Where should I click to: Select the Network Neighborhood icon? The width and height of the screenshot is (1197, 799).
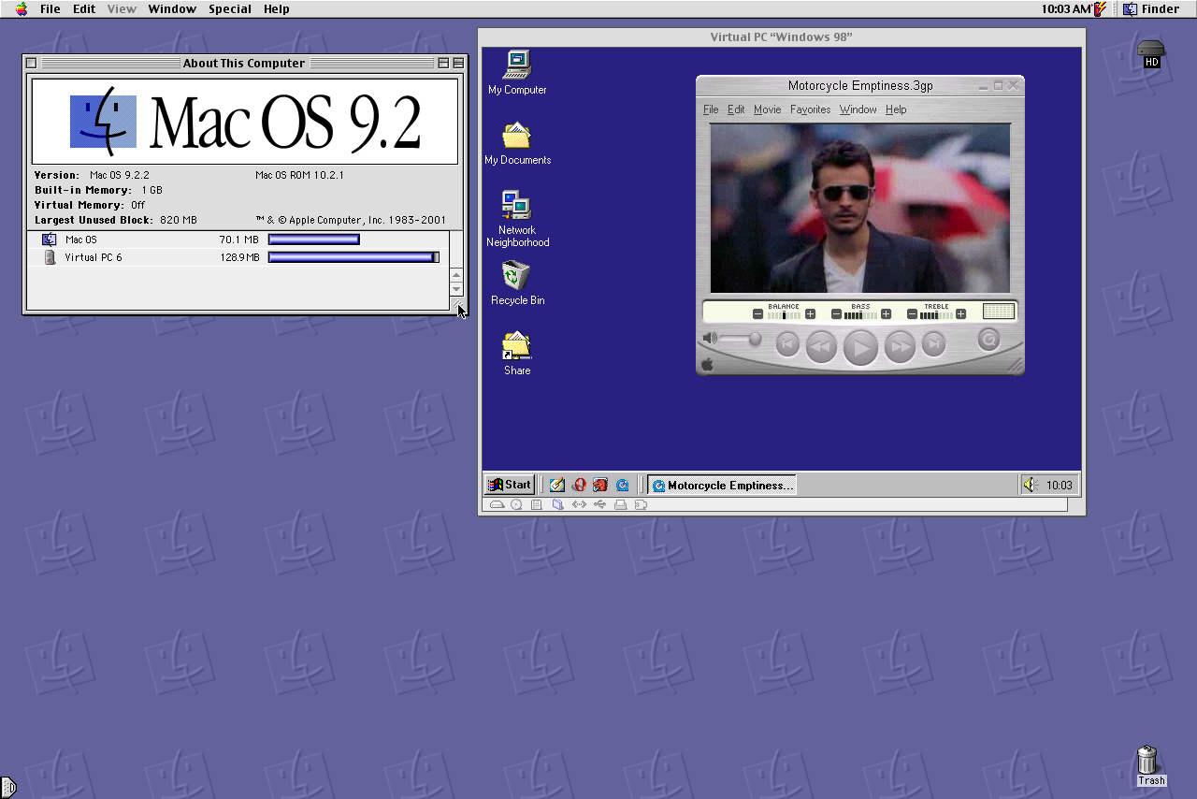click(x=516, y=205)
